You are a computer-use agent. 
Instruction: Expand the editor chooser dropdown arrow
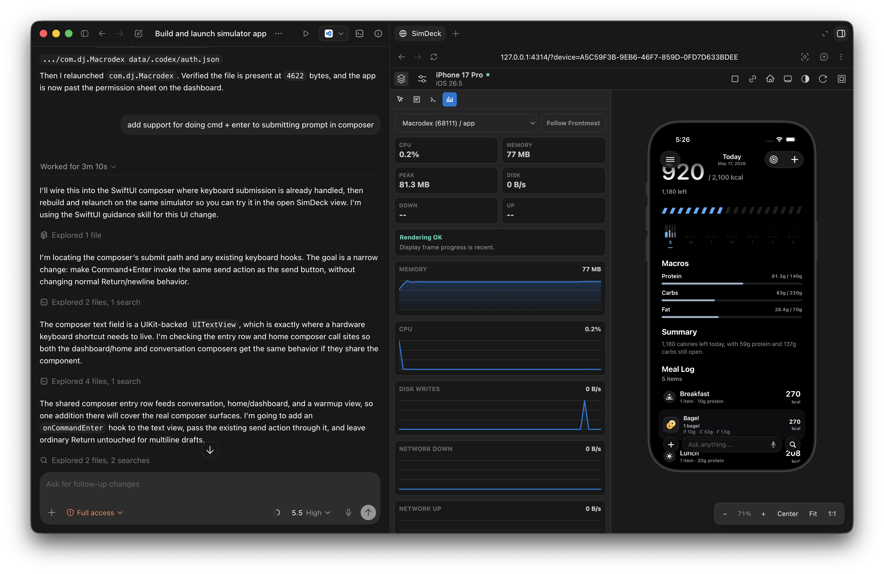pos(341,34)
